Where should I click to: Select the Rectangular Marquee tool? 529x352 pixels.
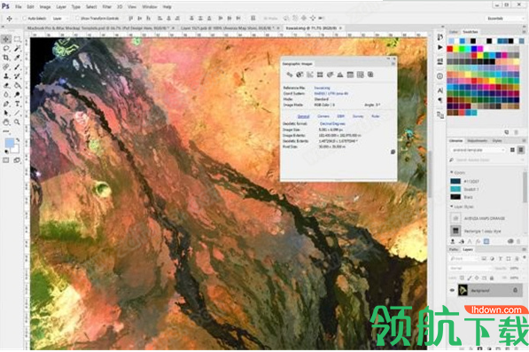pos(17,39)
